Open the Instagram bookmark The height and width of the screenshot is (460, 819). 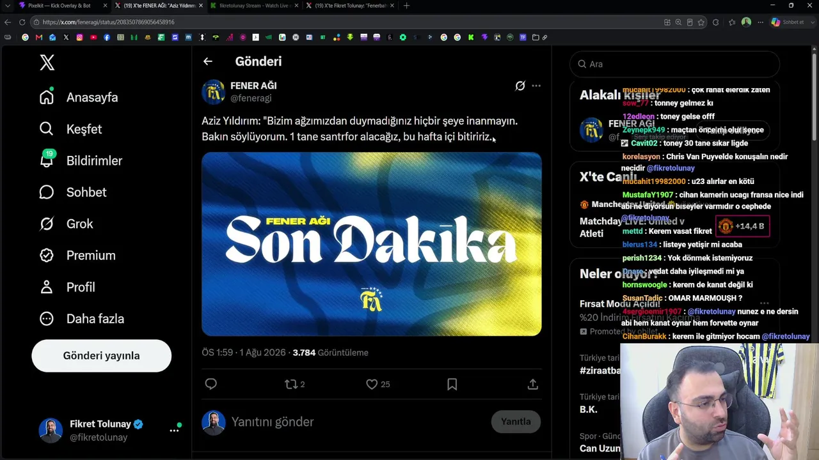point(80,37)
